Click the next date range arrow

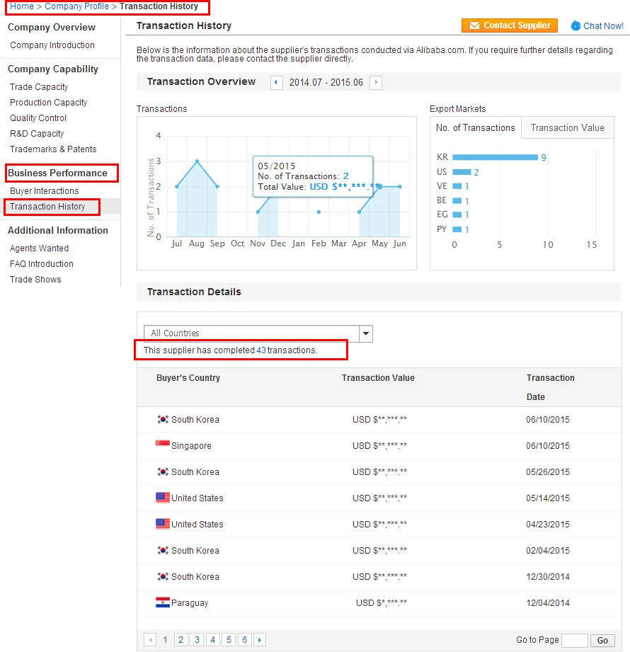(376, 83)
